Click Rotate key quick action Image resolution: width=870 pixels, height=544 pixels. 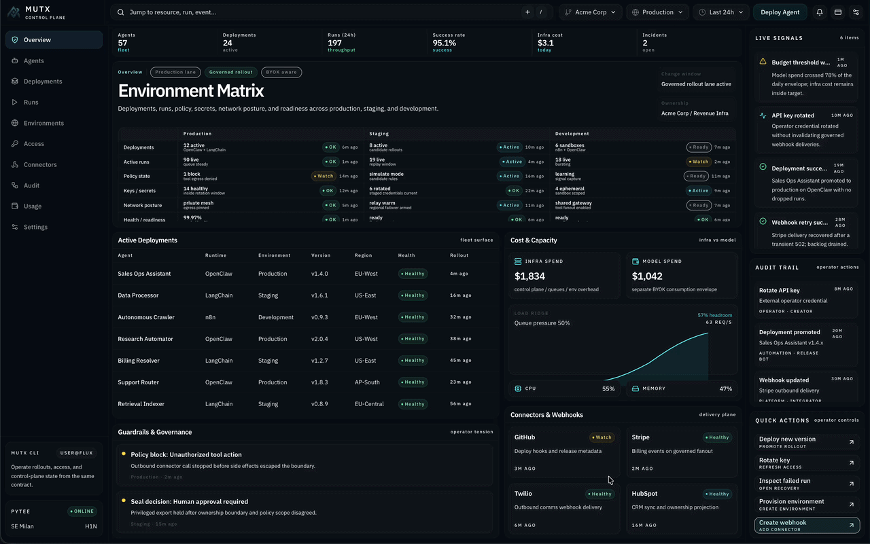[x=807, y=463]
